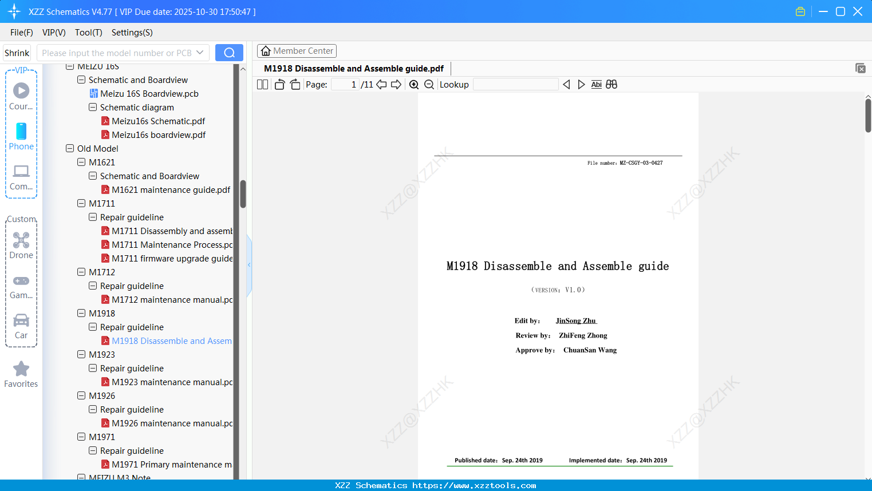The height and width of the screenshot is (491, 872).
Task: Select the M1918 Disassemble and Assemble guide.pdf tab
Action: (x=354, y=69)
